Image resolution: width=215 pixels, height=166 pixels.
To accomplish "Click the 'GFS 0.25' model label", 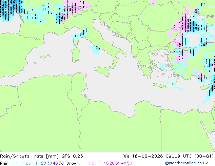I will (72, 156).
